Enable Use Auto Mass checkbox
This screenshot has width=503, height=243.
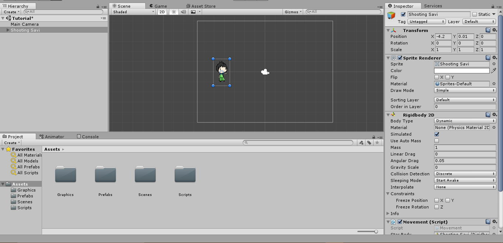[437, 141]
